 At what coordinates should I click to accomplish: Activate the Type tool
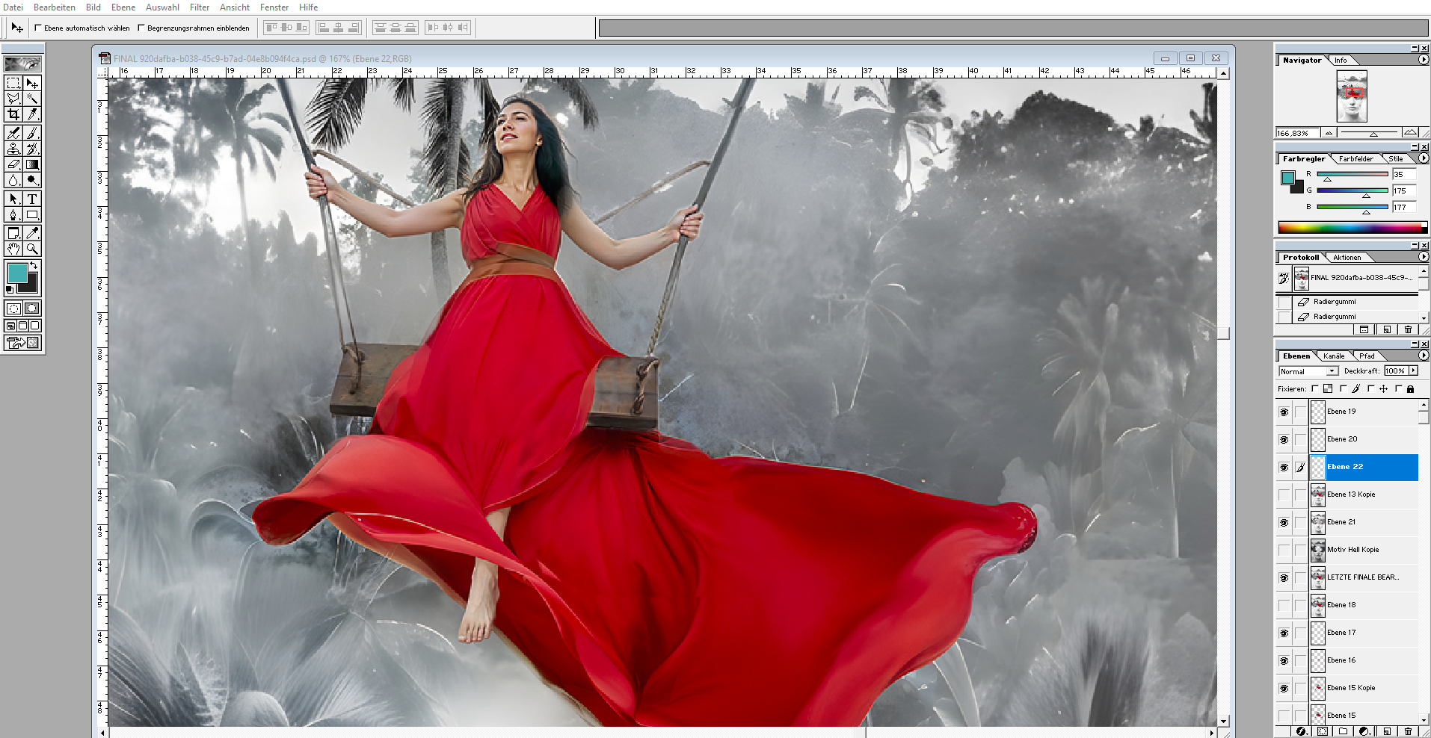click(x=32, y=199)
